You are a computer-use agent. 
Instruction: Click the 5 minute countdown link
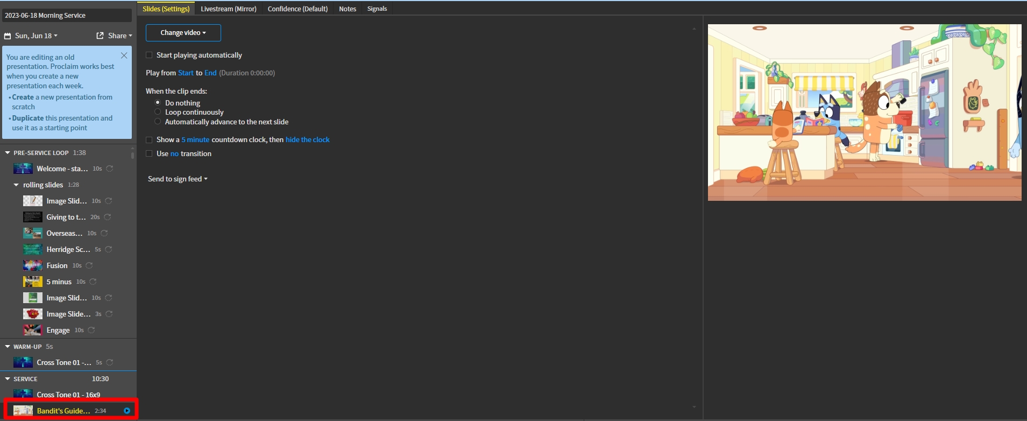195,139
